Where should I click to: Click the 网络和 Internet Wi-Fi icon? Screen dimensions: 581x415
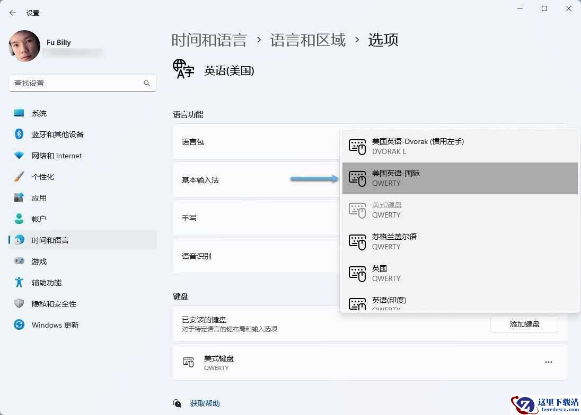point(19,155)
